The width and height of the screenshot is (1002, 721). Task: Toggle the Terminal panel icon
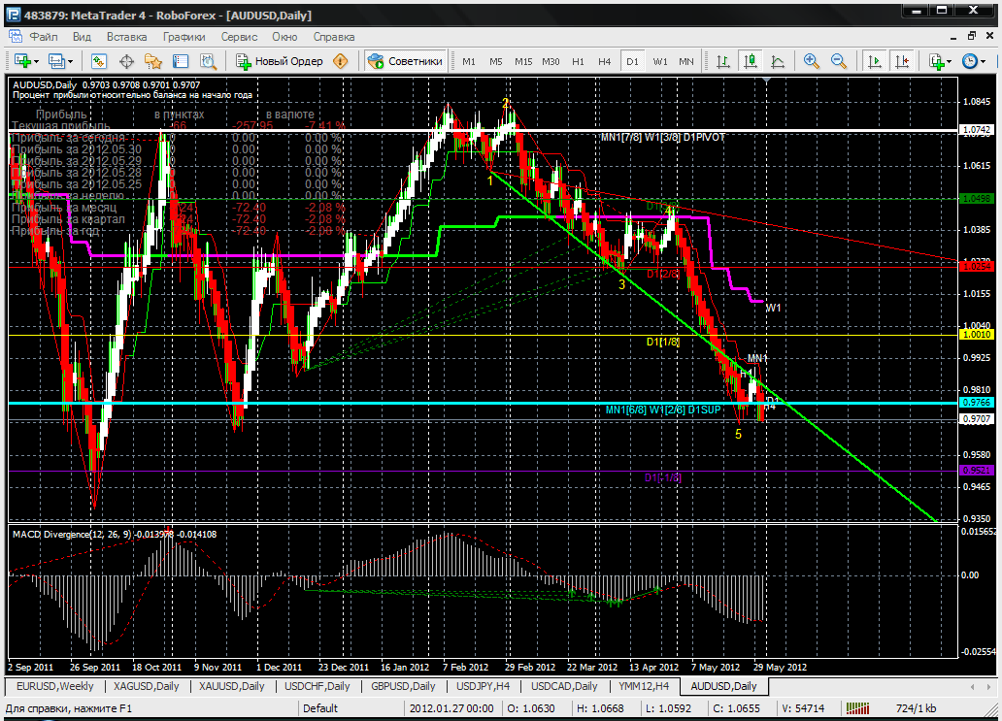pyautogui.click(x=181, y=61)
